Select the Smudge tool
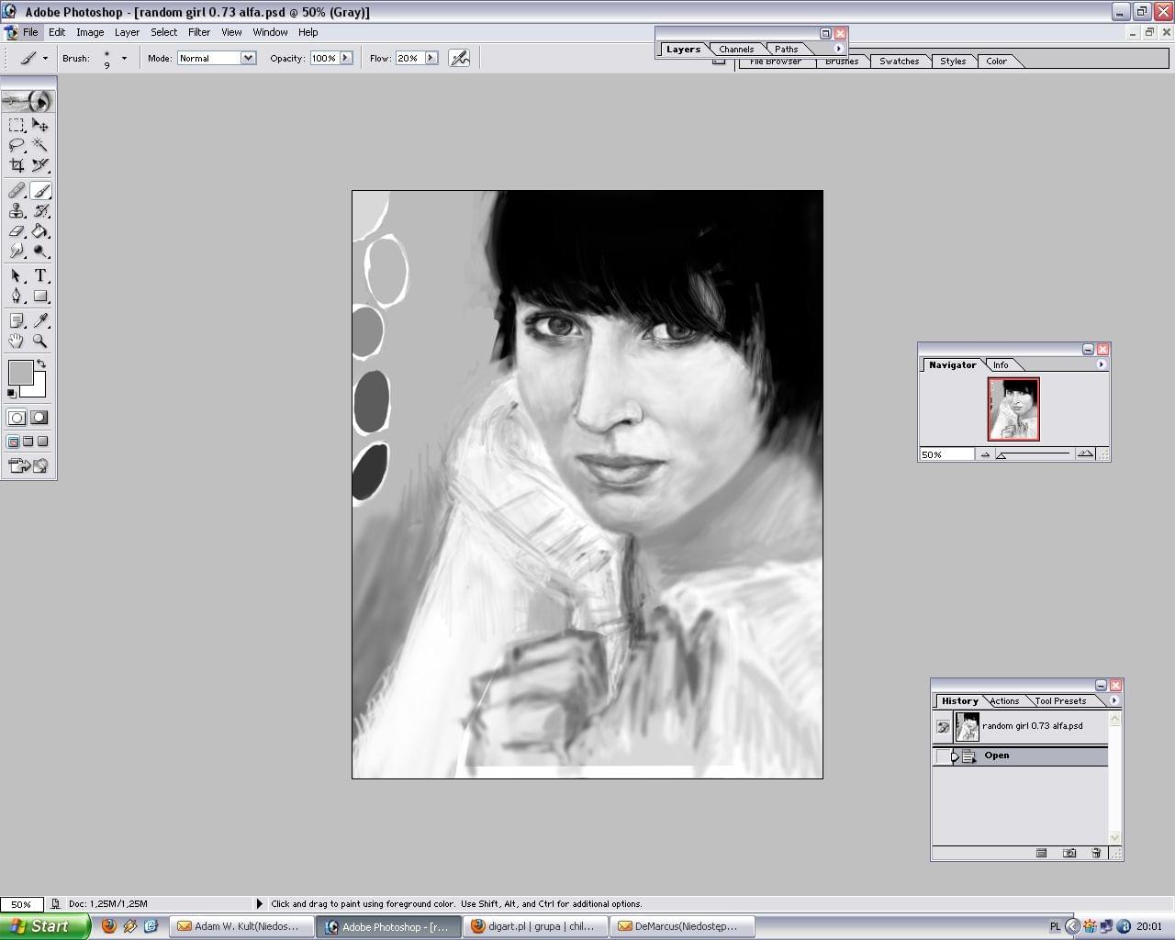Screen dimensions: 1175x940 pyautogui.click(x=17, y=251)
